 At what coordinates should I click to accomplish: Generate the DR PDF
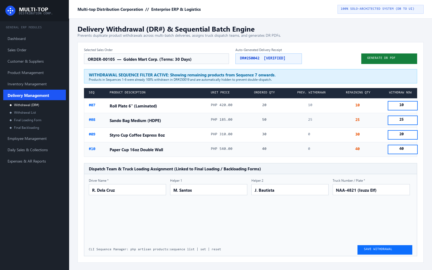[389, 59]
